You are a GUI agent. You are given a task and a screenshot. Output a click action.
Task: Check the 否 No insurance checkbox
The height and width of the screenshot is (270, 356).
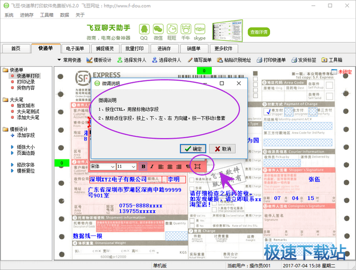(x=192, y=226)
